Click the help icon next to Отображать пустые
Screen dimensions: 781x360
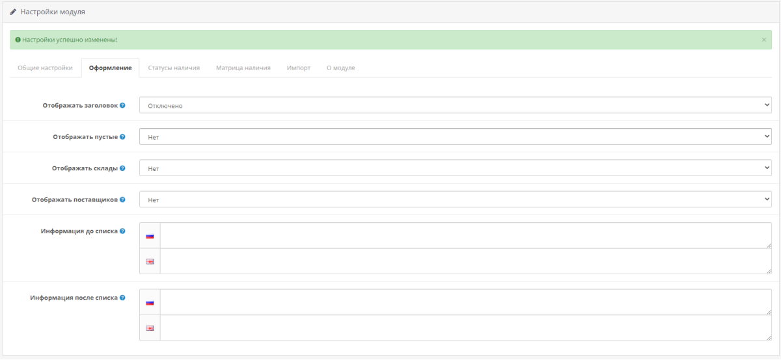(122, 137)
